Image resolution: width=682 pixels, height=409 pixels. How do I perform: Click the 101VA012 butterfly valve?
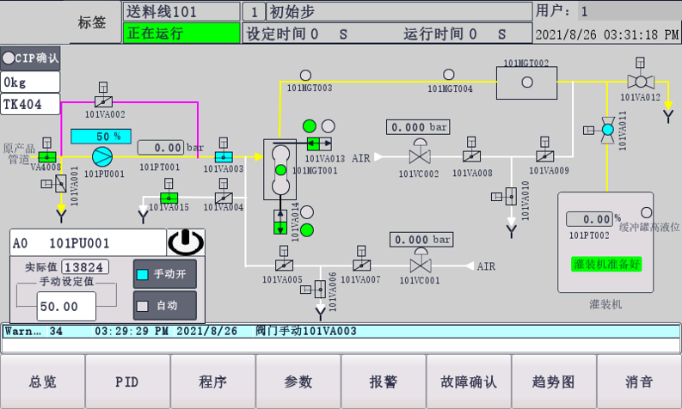640,82
